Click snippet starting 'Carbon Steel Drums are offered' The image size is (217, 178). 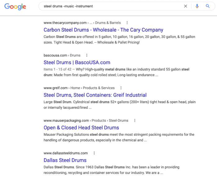click(119, 40)
